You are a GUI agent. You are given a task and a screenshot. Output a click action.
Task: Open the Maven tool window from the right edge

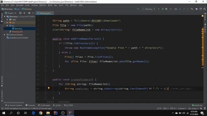[x=205, y=17]
